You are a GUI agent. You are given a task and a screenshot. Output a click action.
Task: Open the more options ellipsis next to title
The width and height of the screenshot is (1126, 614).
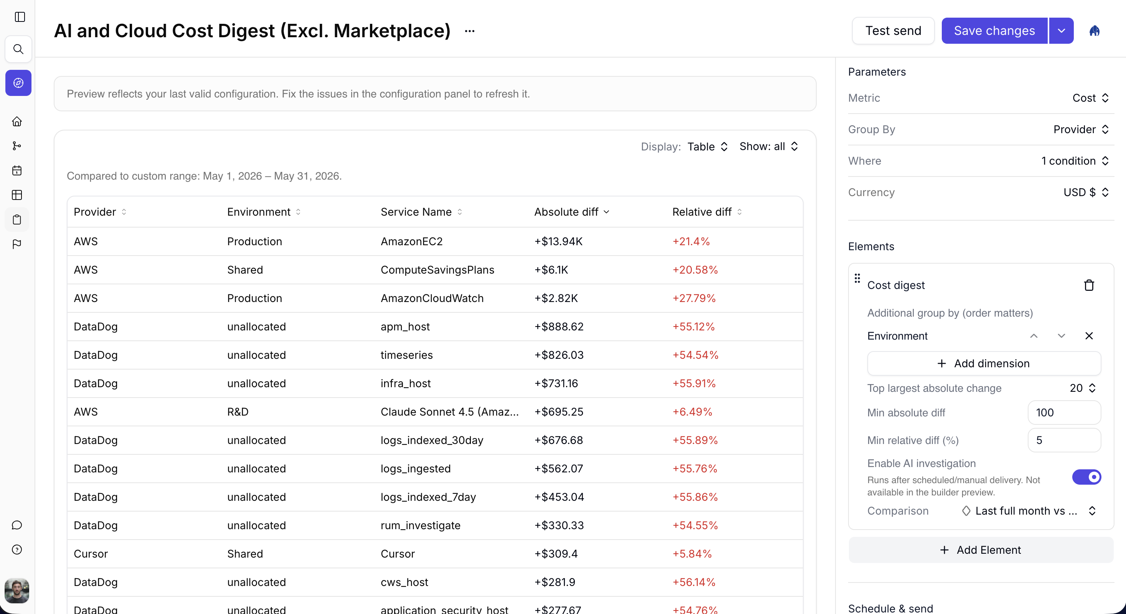click(469, 31)
